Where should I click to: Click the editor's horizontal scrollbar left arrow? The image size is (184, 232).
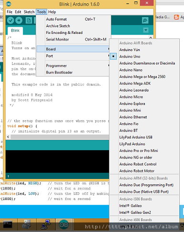pyautogui.click(x=8, y=137)
